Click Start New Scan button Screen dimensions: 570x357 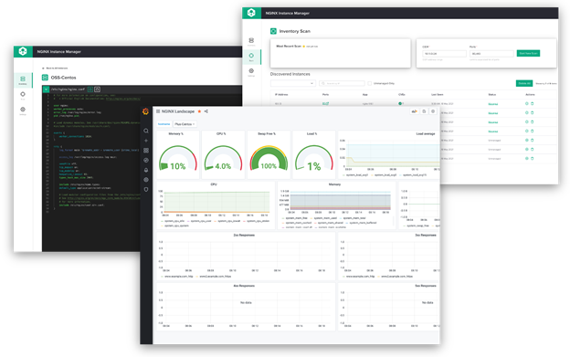point(528,53)
